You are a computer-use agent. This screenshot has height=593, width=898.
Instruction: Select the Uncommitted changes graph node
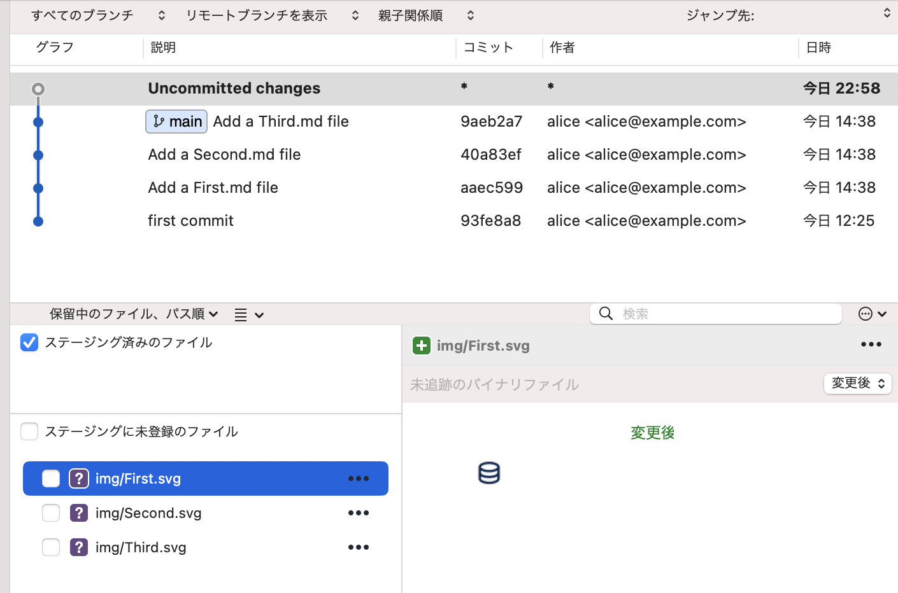38,88
